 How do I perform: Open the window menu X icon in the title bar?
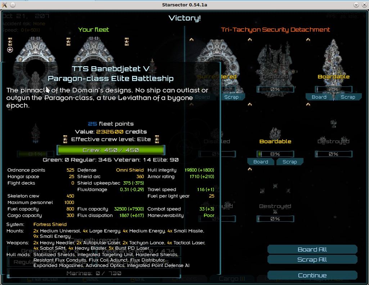pyautogui.click(x=4, y=5)
